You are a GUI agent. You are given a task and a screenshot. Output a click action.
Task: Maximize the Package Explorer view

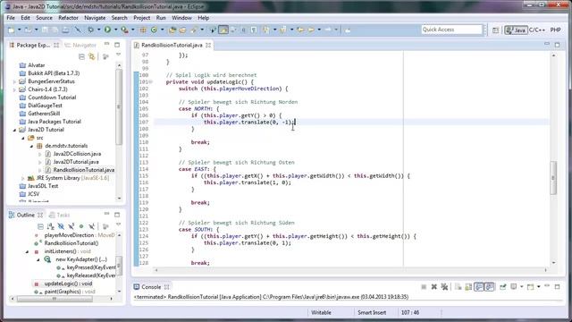[x=117, y=45]
